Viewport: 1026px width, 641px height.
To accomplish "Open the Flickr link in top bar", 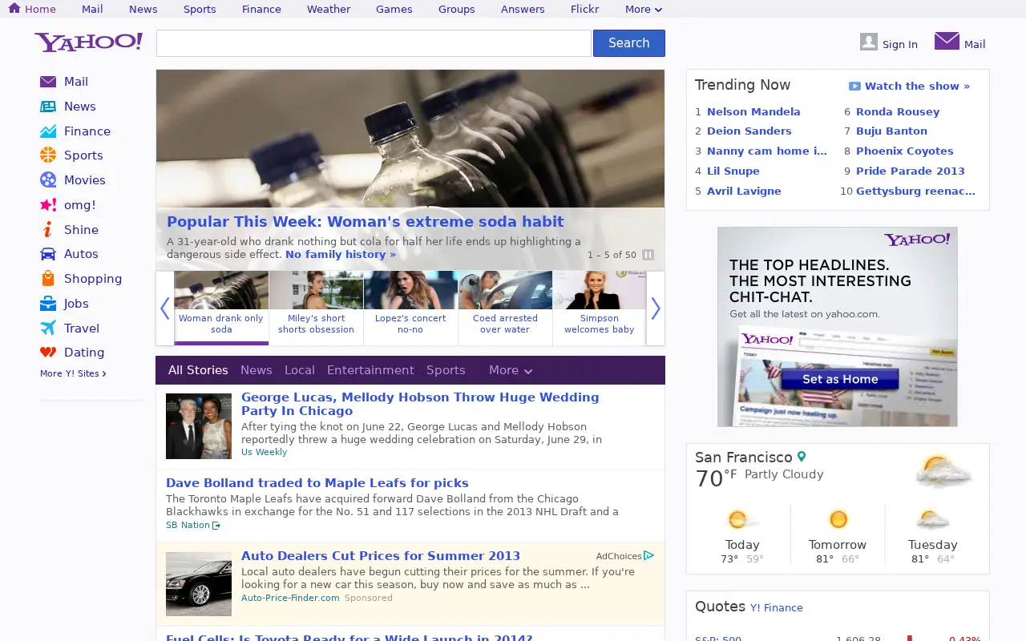I will [x=585, y=10].
